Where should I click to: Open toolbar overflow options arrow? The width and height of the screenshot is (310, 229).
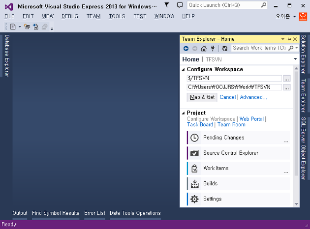coord(52,29)
